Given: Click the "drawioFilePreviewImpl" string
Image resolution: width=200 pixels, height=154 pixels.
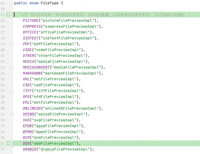Looking at the screenshot, I should tap(64, 149).
